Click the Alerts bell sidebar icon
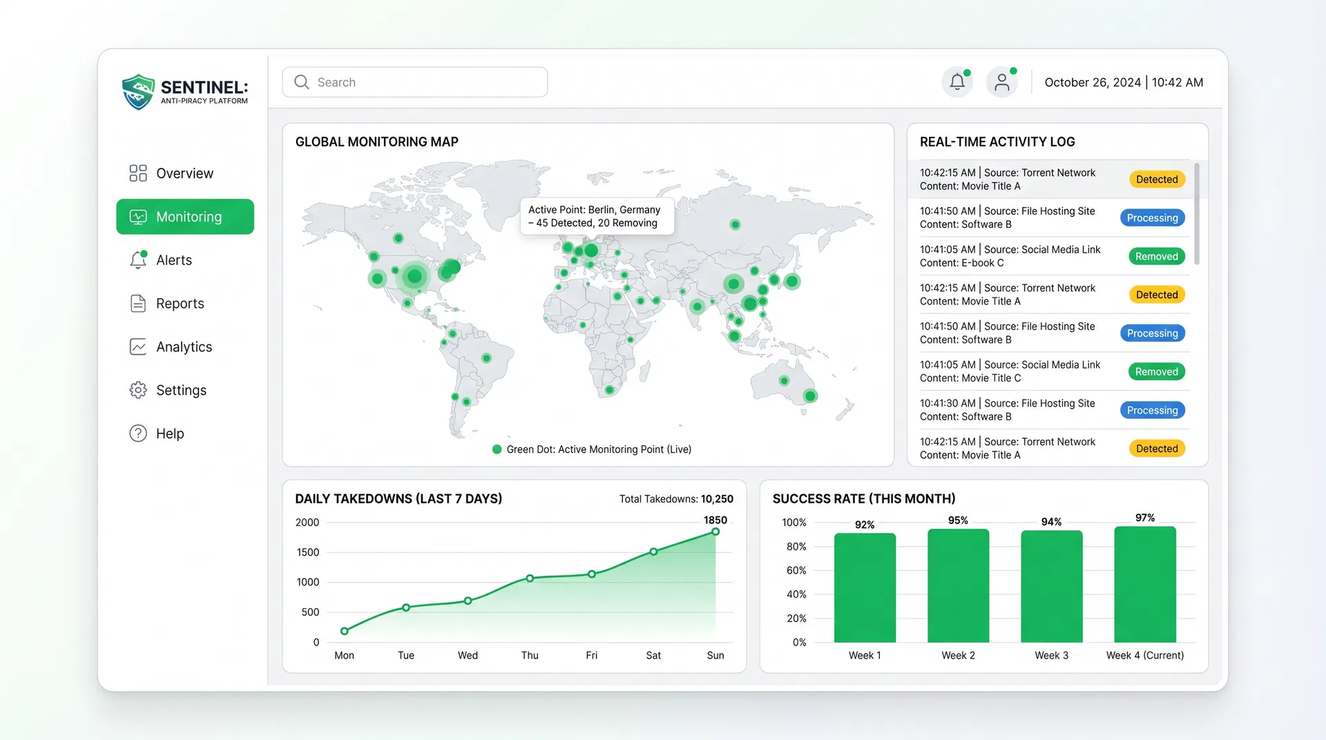This screenshot has height=740, width=1326. pyautogui.click(x=138, y=260)
